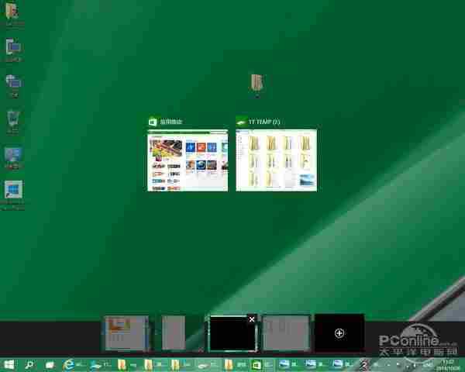This screenshot has width=465, height=372.
Task: Open the Network desktop icon
Action: [13, 83]
